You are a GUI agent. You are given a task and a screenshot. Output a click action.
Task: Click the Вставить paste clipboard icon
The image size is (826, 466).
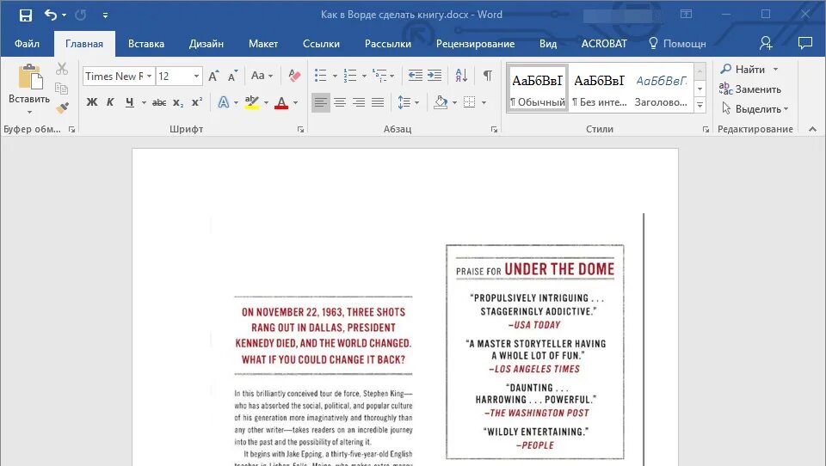click(30, 77)
